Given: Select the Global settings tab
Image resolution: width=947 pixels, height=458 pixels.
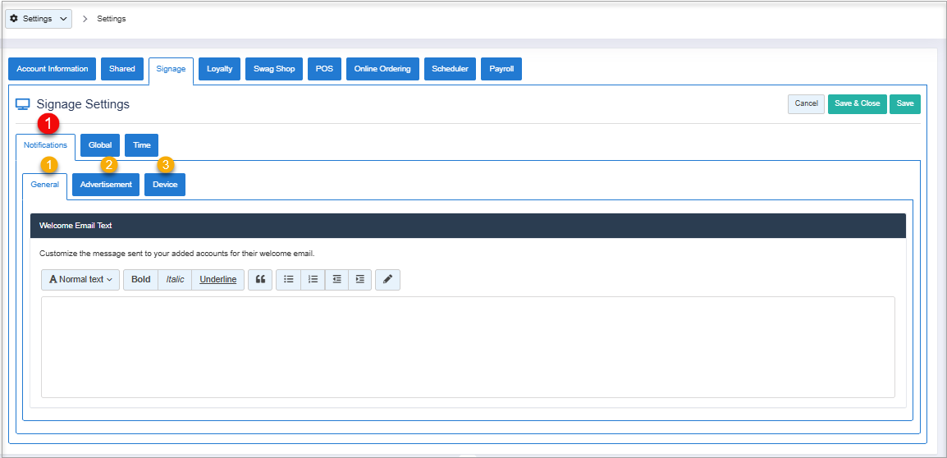Looking at the screenshot, I should 100,145.
